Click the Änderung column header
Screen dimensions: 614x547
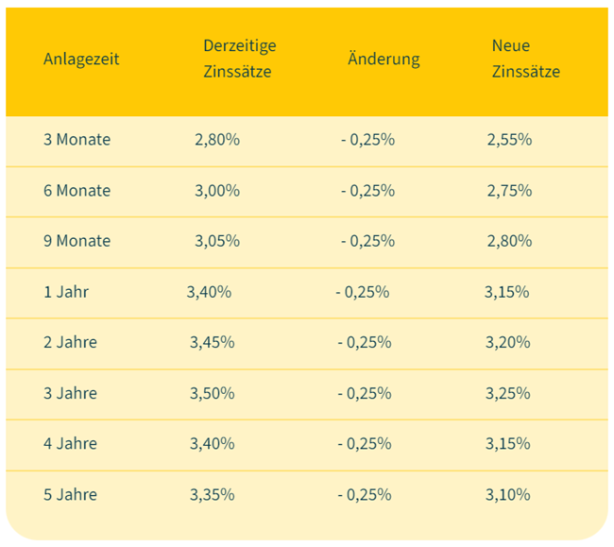pyautogui.click(x=384, y=59)
